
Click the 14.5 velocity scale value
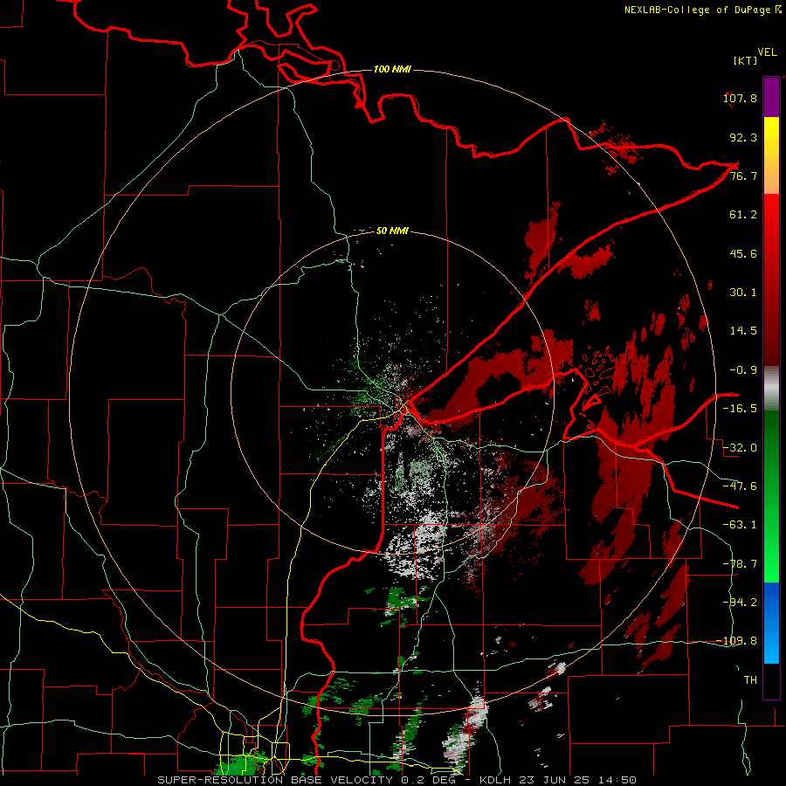pyautogui.click(x=743, y=330)
